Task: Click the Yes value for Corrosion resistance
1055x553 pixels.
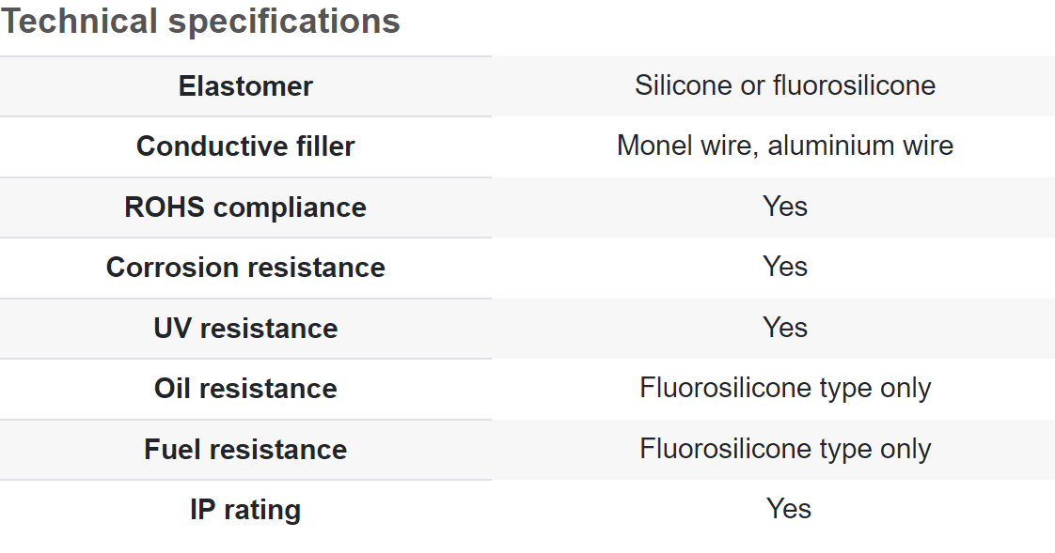Action: [785, 267]
